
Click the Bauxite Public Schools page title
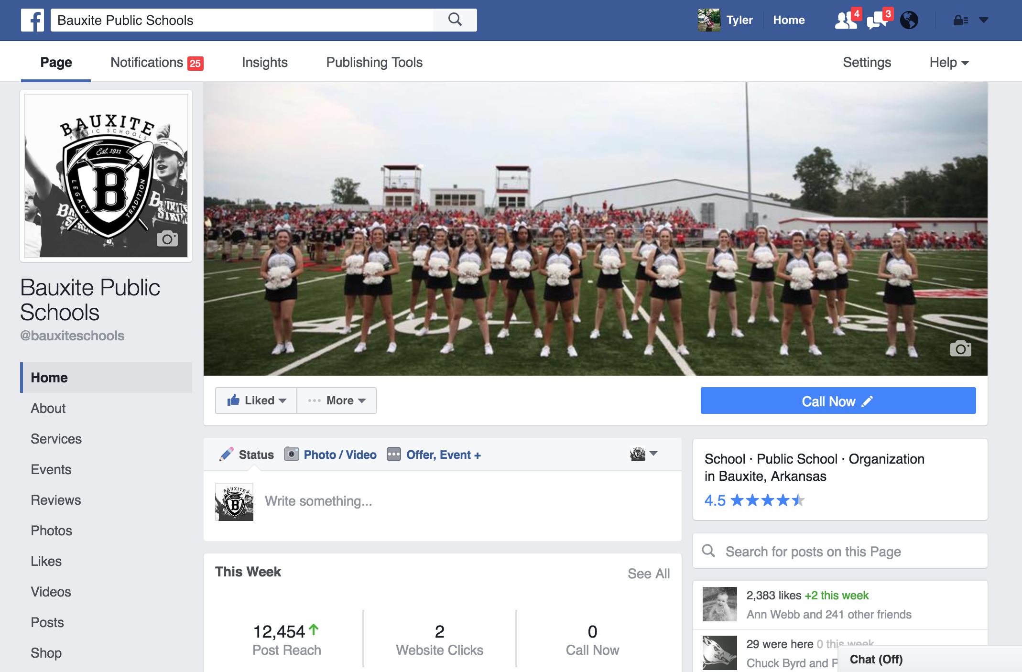tap(90, 300)
